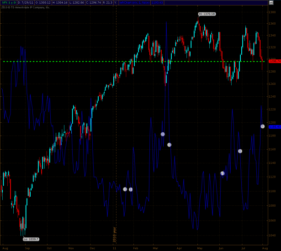281x251 pixels.
Task: Click the red 1296.74 last-price tag on axis
Action: point(275,61)
